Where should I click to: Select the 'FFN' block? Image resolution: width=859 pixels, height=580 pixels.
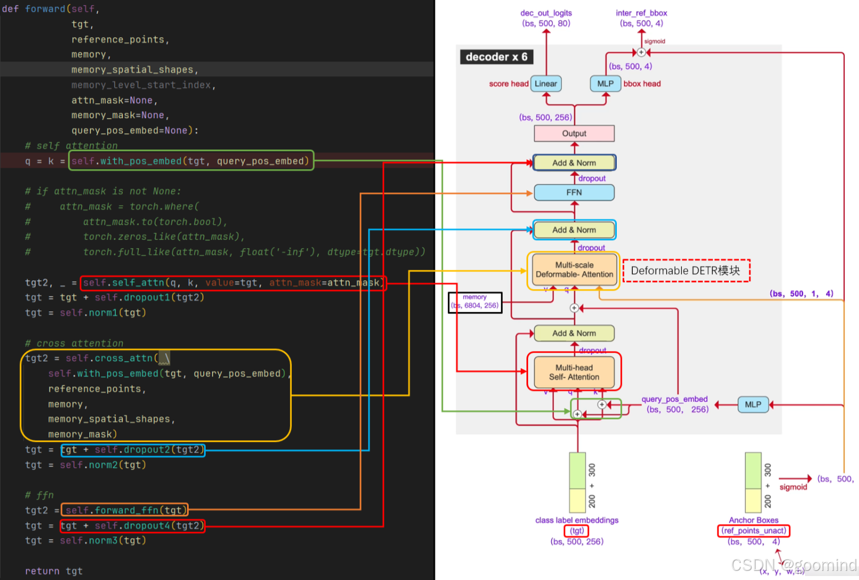point(574,193)
